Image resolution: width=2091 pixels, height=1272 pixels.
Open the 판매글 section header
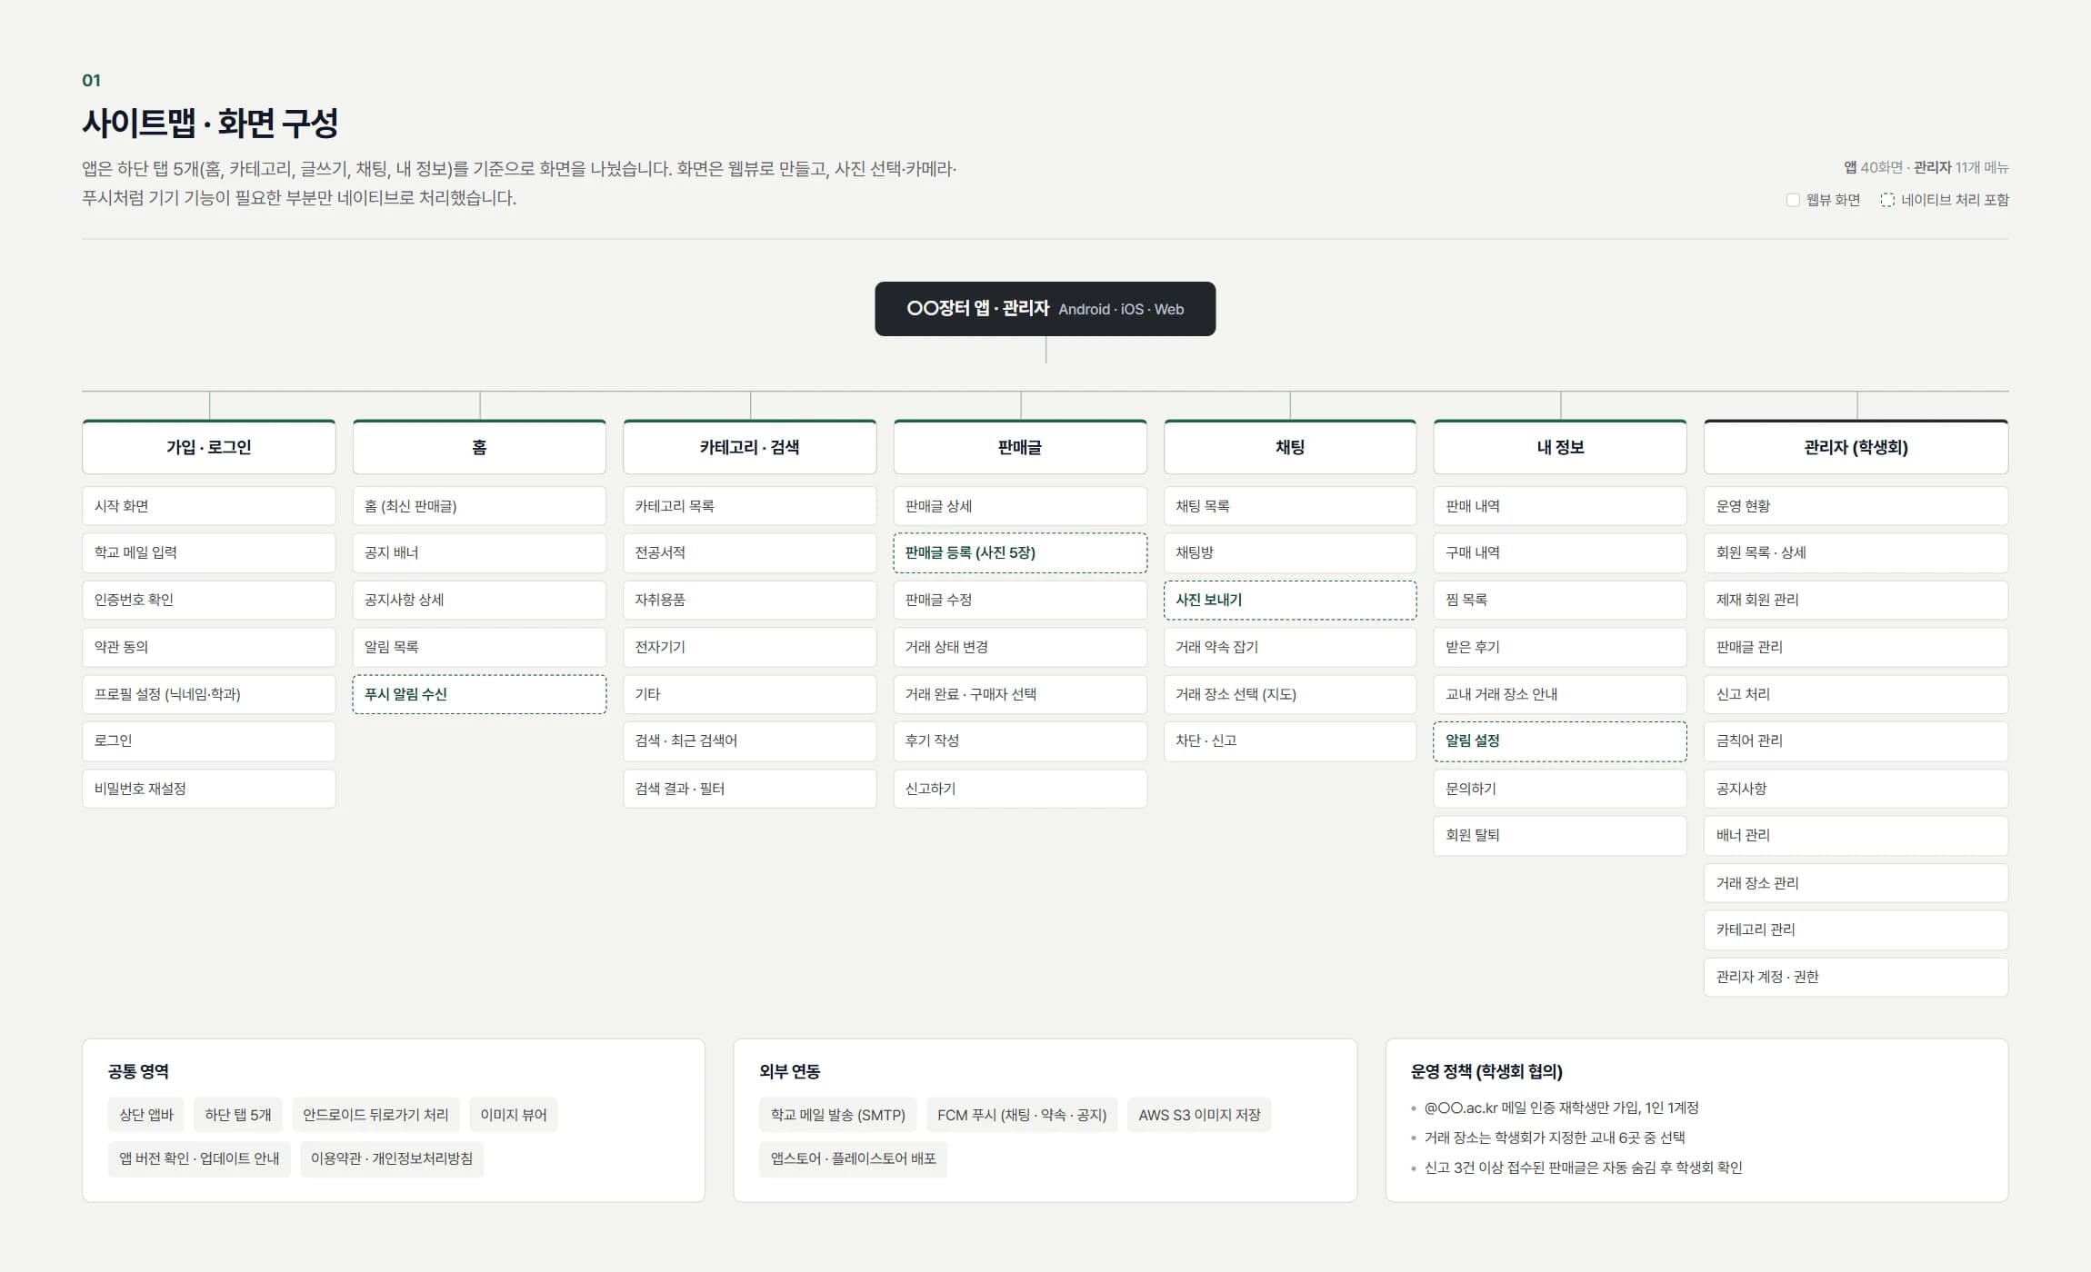[1020, 447]
